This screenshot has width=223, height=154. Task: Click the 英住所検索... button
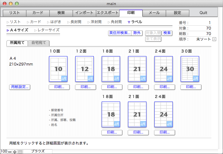(119, 33)
